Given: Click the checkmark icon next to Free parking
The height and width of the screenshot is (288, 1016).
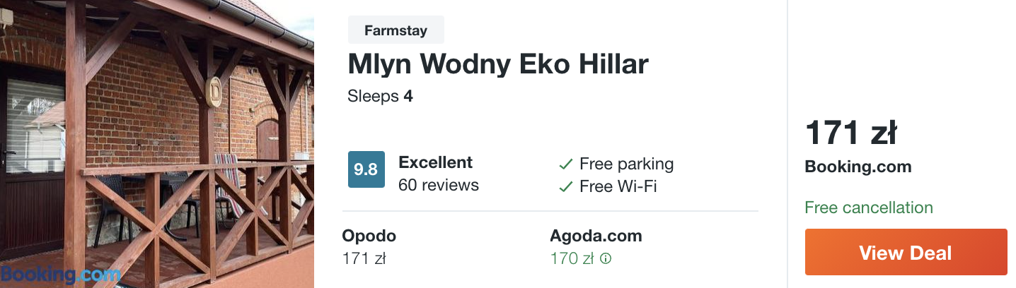Looking at the screenshot, I should pyautogui.click(x=565, y=164).
